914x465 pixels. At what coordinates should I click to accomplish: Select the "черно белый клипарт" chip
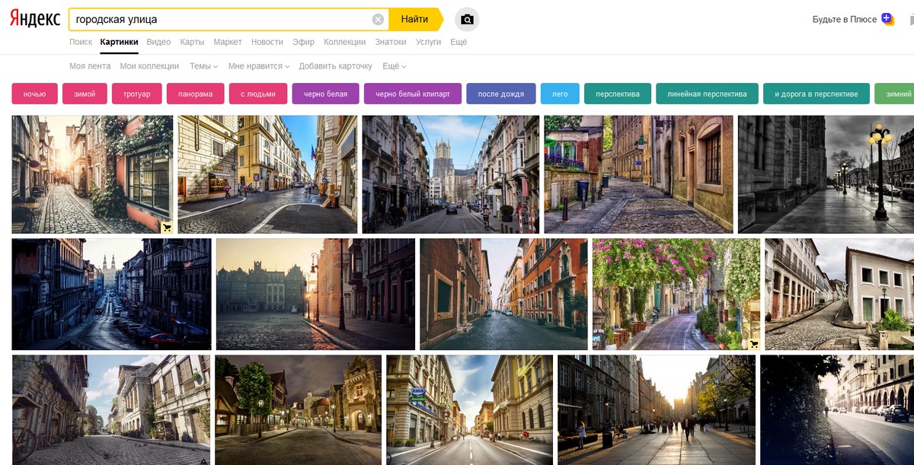click(x=413, y=94)
